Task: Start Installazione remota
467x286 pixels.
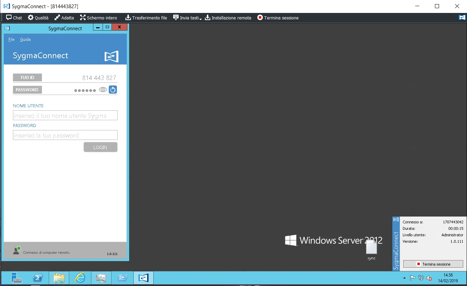Action: click(x=228, y=18)
